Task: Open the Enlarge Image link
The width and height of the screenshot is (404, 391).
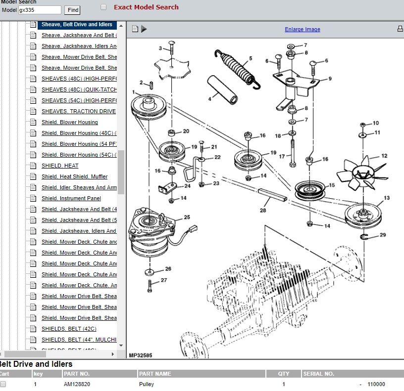Action: (x=303, y=29)
